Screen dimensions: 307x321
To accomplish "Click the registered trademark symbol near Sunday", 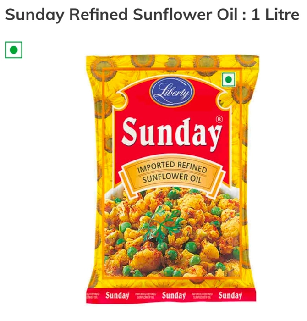I will tap(219, 119).
